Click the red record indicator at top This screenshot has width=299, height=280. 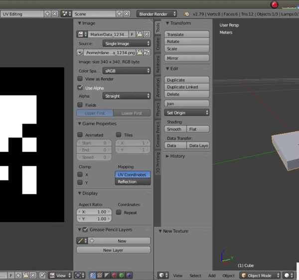[x=274, y=5]
